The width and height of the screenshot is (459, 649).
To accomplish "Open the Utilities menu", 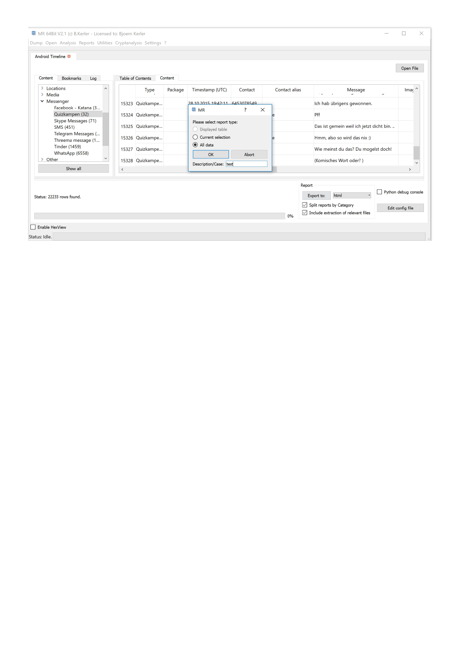I will point(105,43).
